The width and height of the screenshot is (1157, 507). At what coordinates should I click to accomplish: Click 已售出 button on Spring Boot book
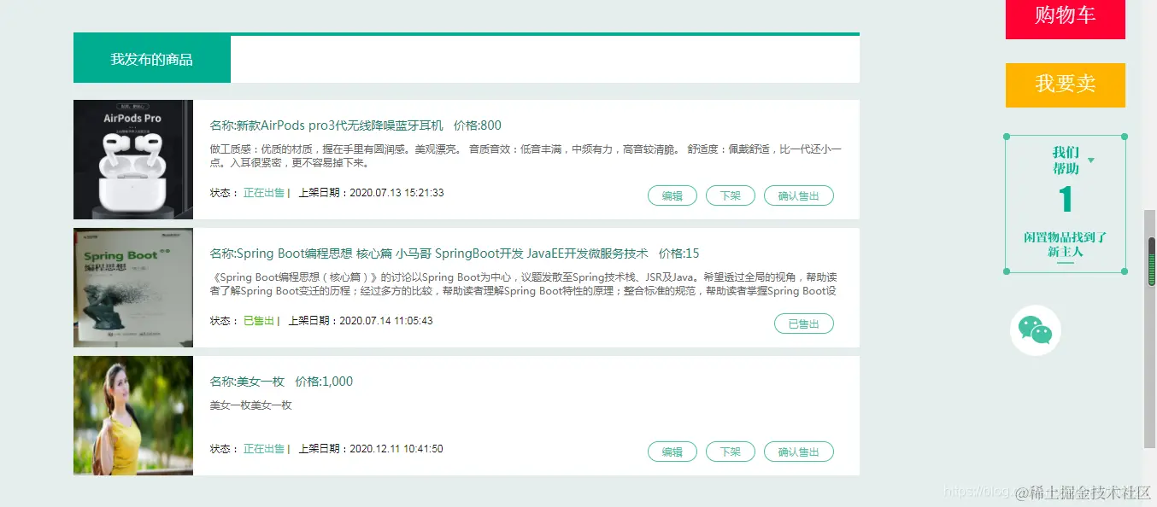point(804,323)
